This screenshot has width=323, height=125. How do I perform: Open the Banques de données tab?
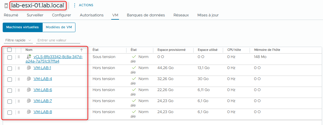coord(146,15)
